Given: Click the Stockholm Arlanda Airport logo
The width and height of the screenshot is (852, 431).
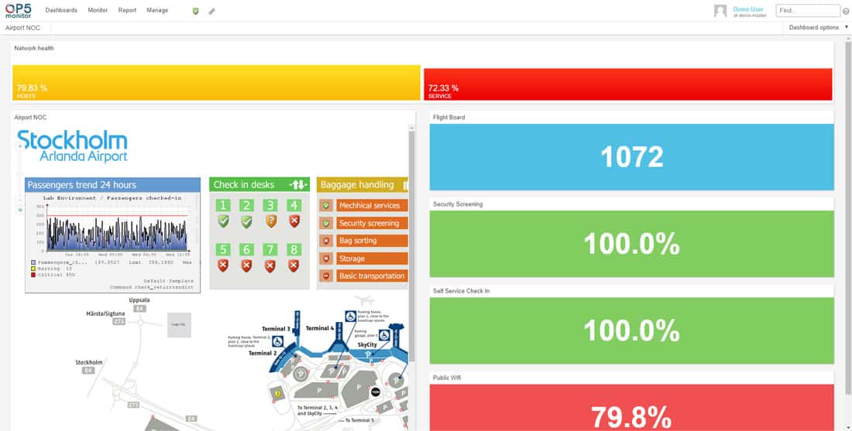Looking at the screenshot, I should pyautogui.click(x=72, y=146).
